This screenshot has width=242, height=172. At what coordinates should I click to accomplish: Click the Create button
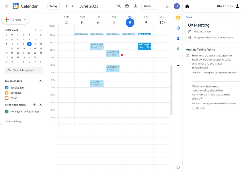tap(15, 19)
